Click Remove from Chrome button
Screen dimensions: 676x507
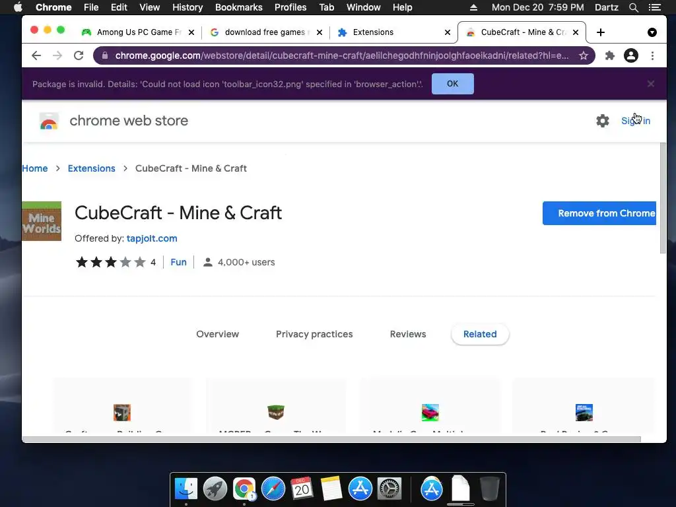599,213
